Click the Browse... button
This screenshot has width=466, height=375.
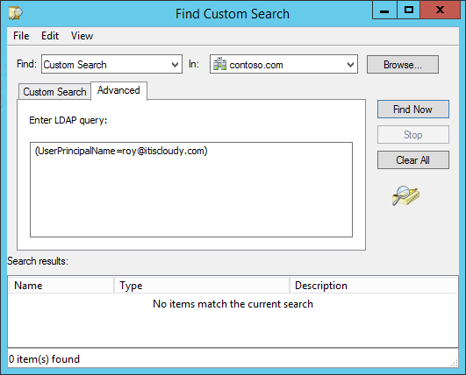click(403, 64)
